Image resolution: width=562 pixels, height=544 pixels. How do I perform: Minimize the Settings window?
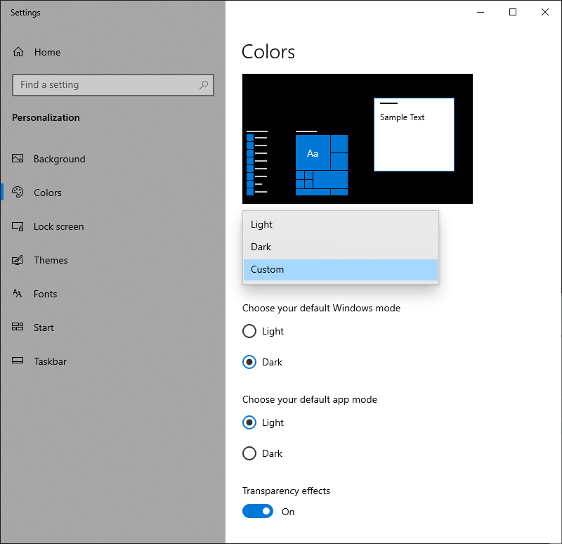coord(481,12)
